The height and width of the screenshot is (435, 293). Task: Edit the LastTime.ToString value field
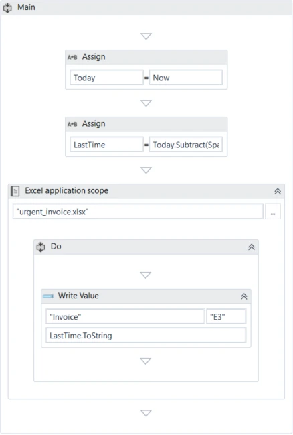coord(146,335)
